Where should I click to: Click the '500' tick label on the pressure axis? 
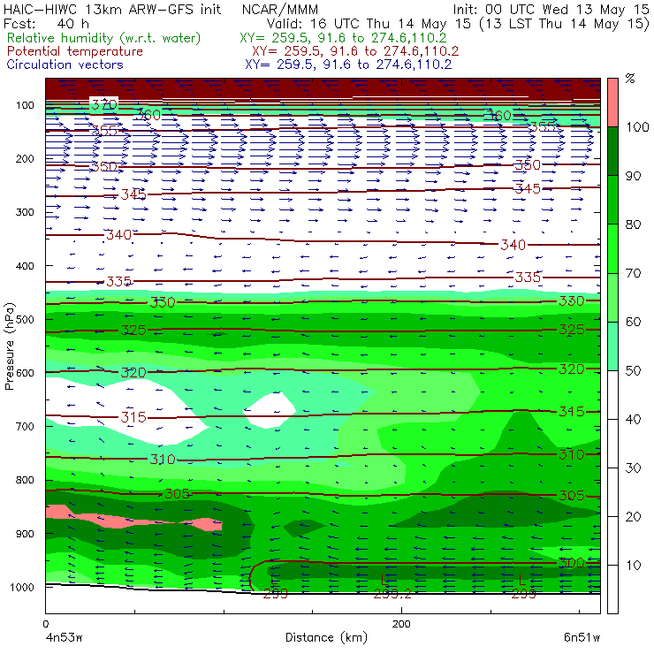pos(25,320)
